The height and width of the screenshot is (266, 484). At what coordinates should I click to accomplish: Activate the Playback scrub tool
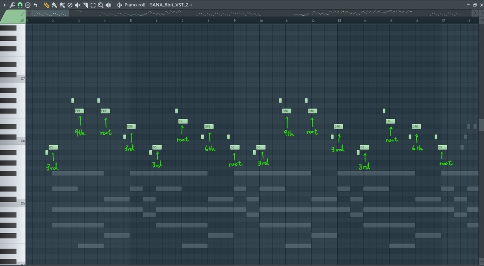(108, 5)
